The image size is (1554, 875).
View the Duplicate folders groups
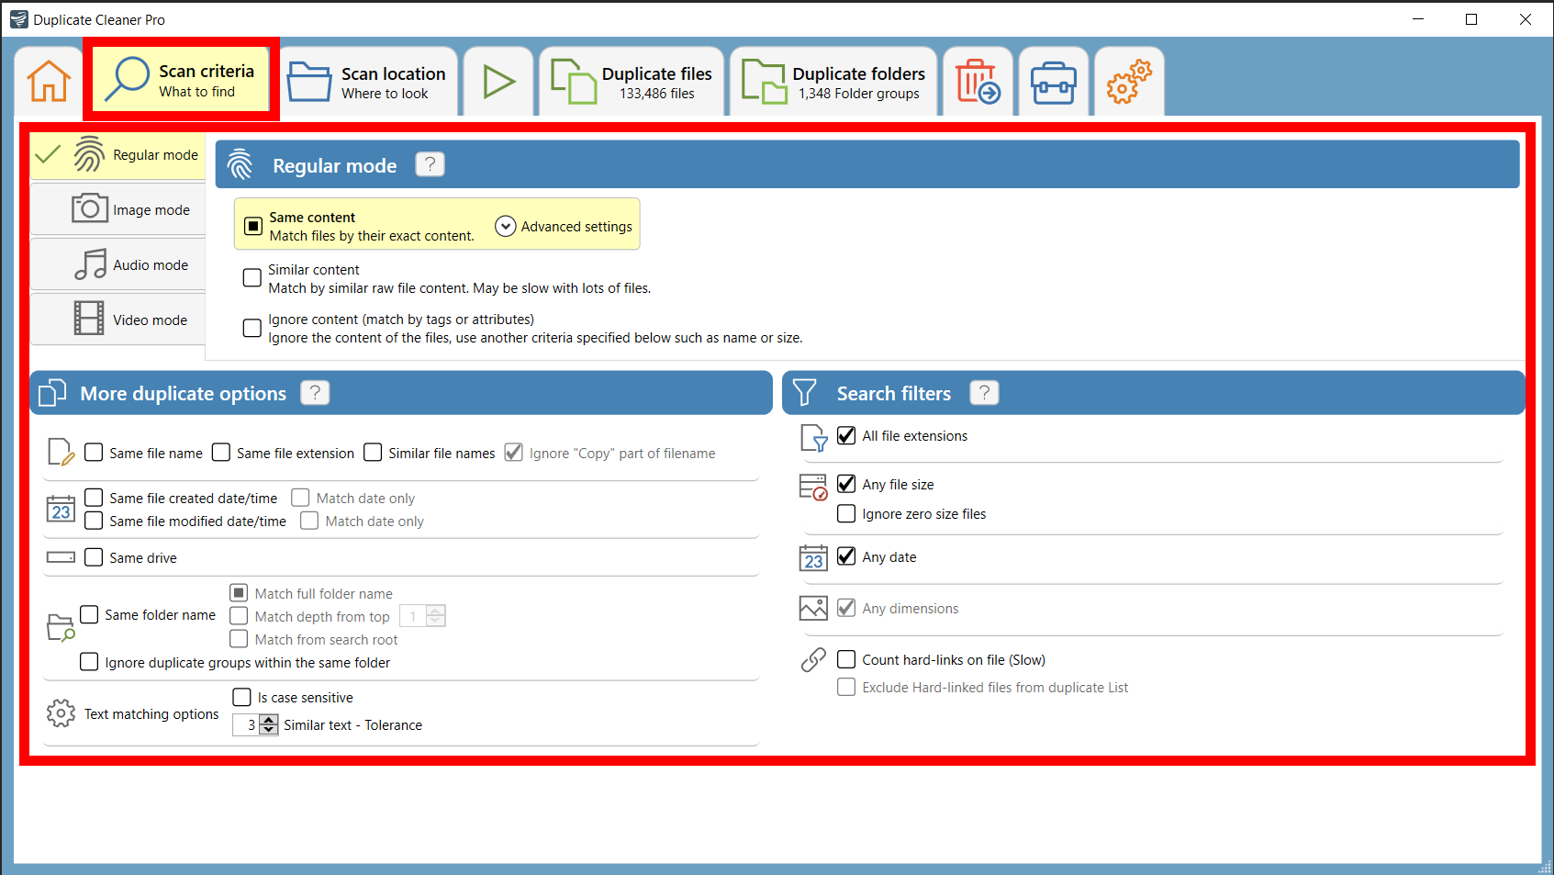click(x=832, y=81)
